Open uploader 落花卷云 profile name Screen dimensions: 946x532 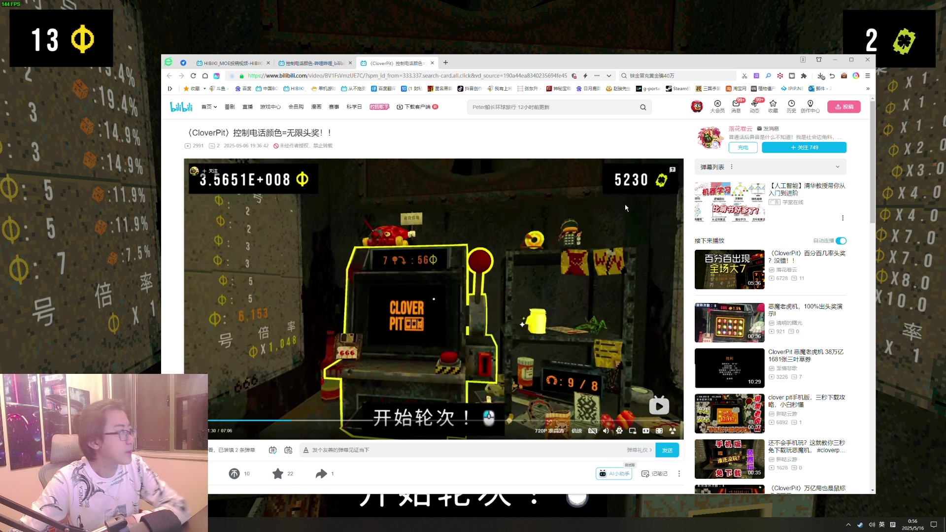click(741, 129)
